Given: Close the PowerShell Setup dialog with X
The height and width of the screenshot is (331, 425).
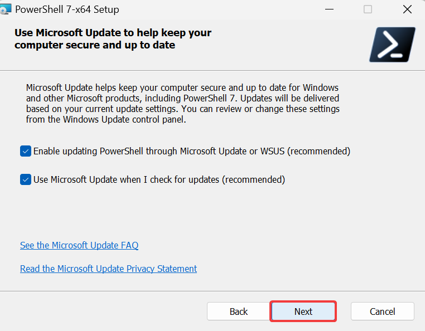Looking at the screenshot, I should click(x=407, y=9).
